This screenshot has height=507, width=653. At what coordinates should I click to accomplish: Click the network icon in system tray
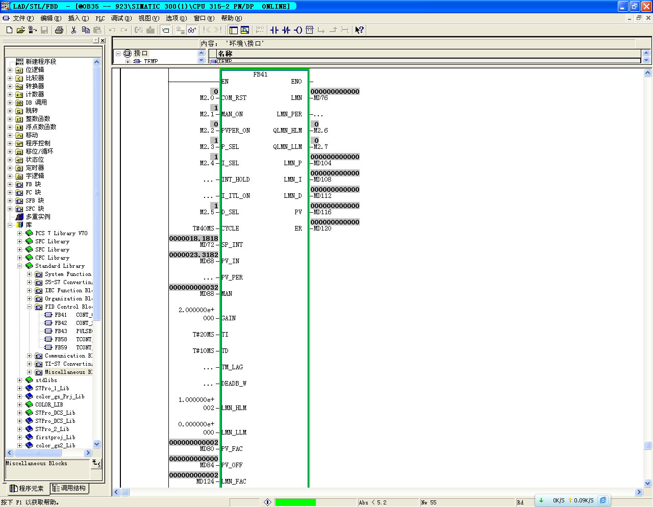[x=603, y=500]
